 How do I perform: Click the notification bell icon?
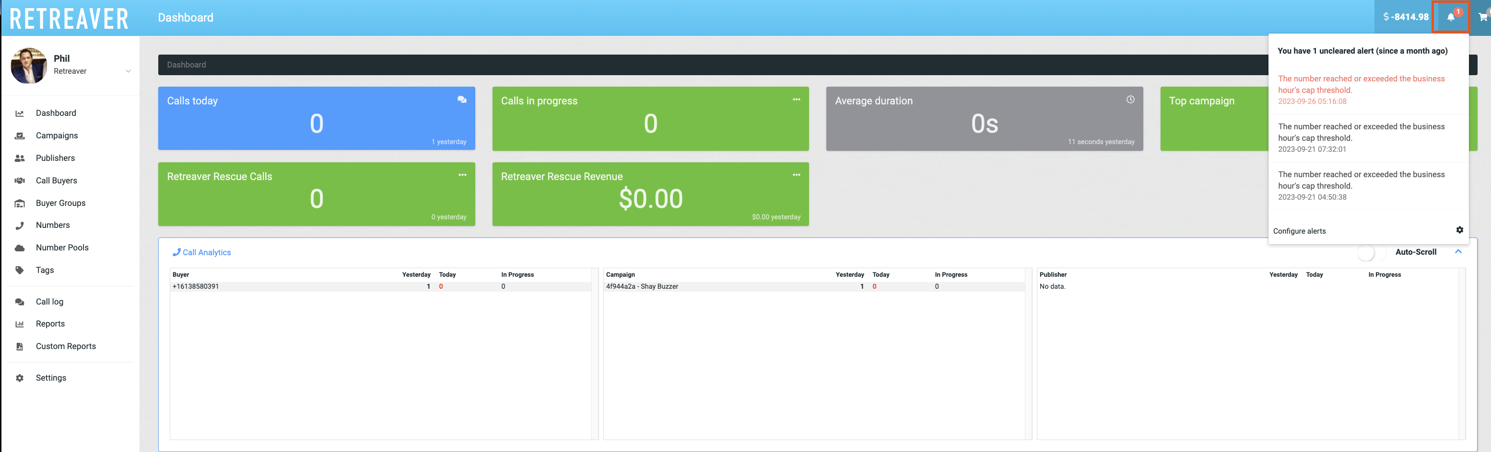1451,17
